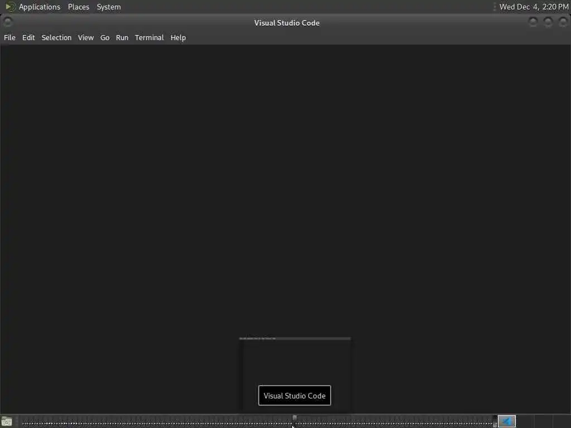Open the Run menu
The image size is (571, 428).
(122, 37)
